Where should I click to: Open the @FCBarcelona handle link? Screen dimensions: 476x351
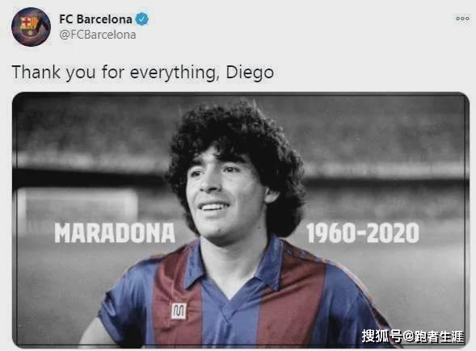(98, 35)
